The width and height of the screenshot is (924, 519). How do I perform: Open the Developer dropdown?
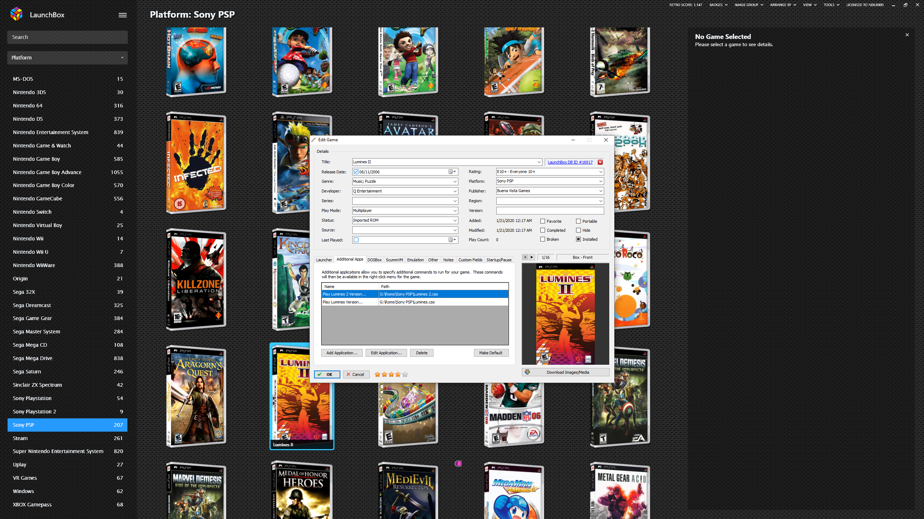pos(455,191)
